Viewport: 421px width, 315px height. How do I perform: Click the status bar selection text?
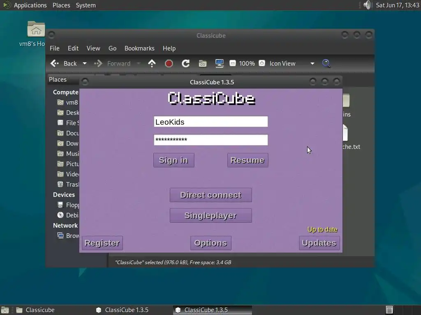click(x=173, y=262)
